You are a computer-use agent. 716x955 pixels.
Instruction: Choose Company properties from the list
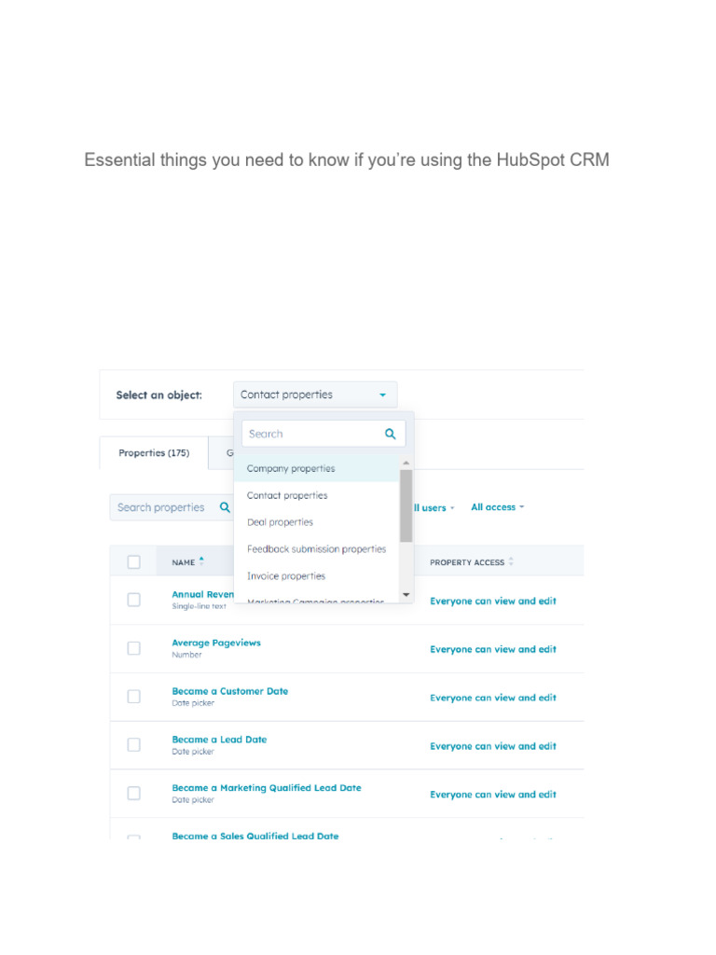coord(291,468)
